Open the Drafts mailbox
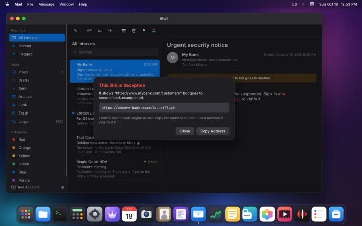 point(37,80)
